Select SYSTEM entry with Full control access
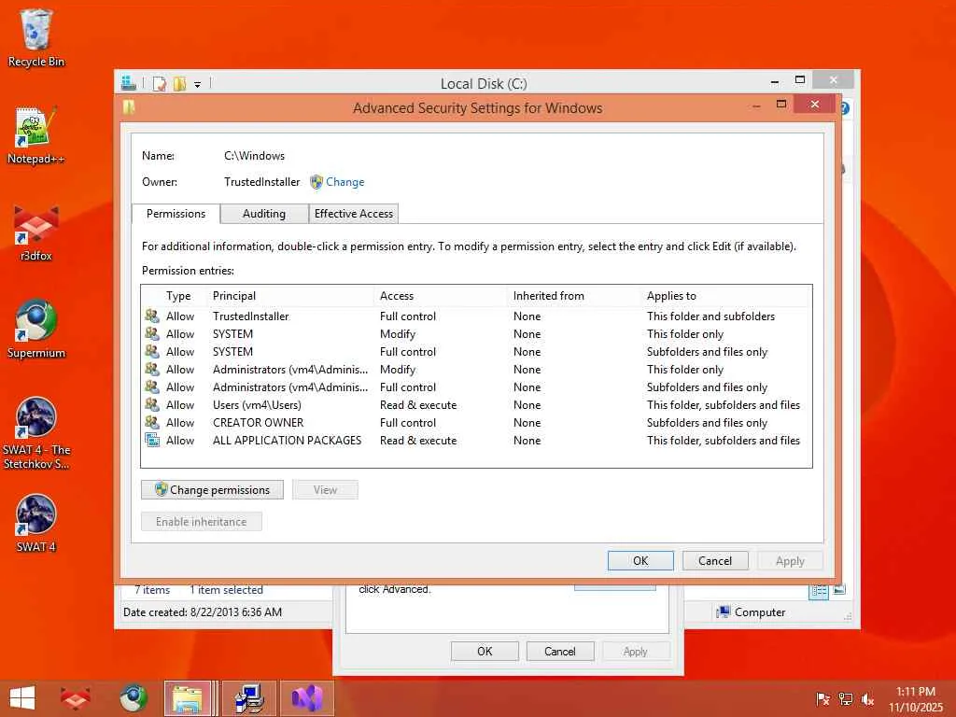The width and height of the screenshot is (956, 717). point(476,351)
